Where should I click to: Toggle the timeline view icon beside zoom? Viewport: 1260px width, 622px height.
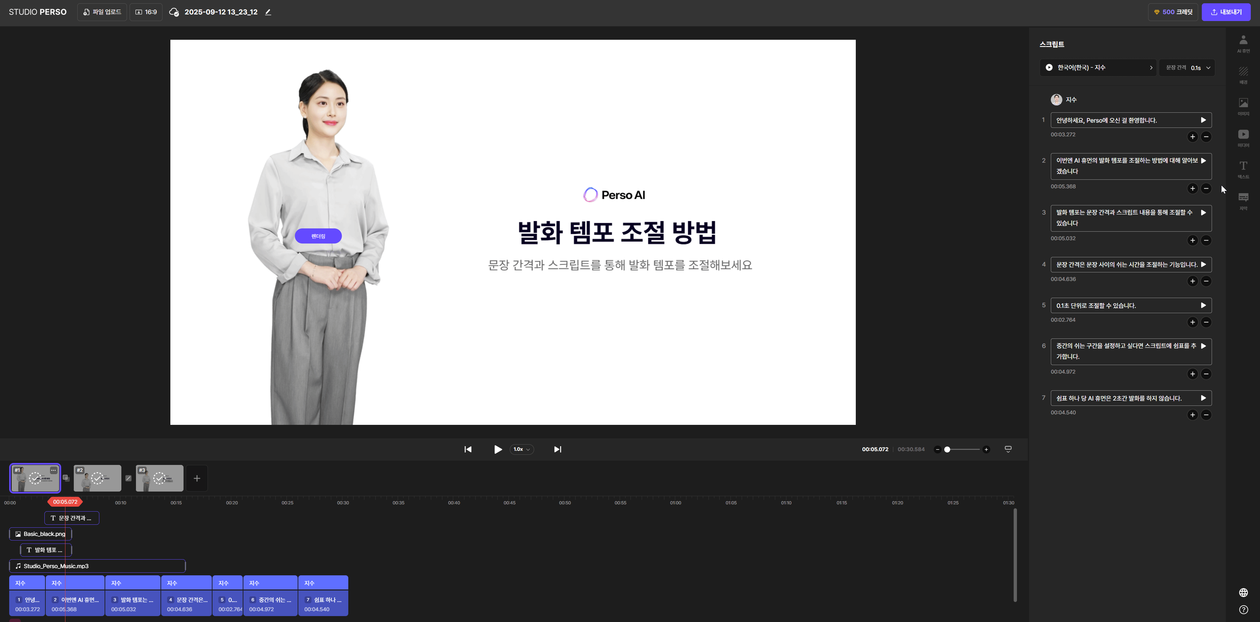(1008, 449)
